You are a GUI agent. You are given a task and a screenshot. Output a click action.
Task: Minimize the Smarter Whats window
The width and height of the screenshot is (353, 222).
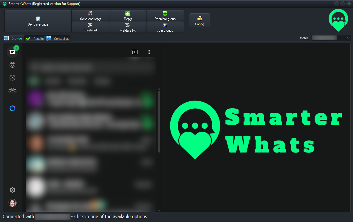337,4
